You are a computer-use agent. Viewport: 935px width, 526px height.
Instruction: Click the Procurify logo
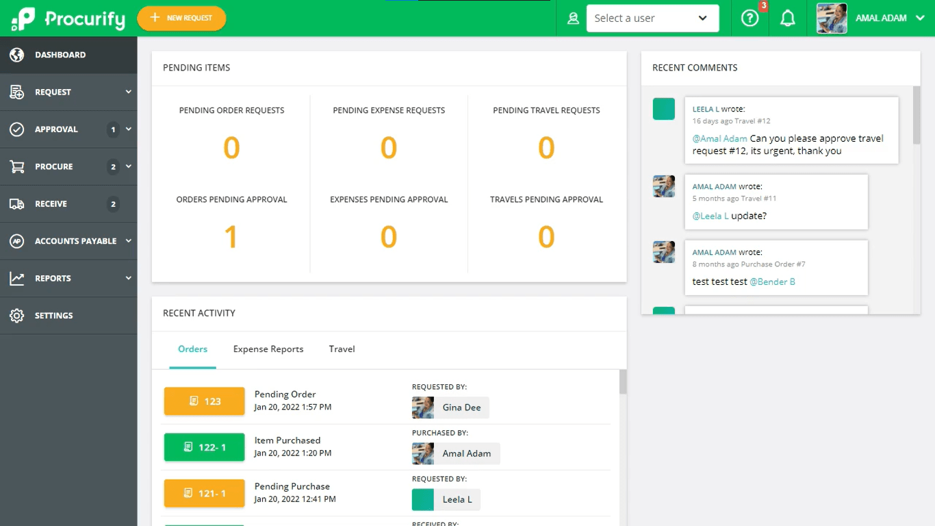(68, 18)
